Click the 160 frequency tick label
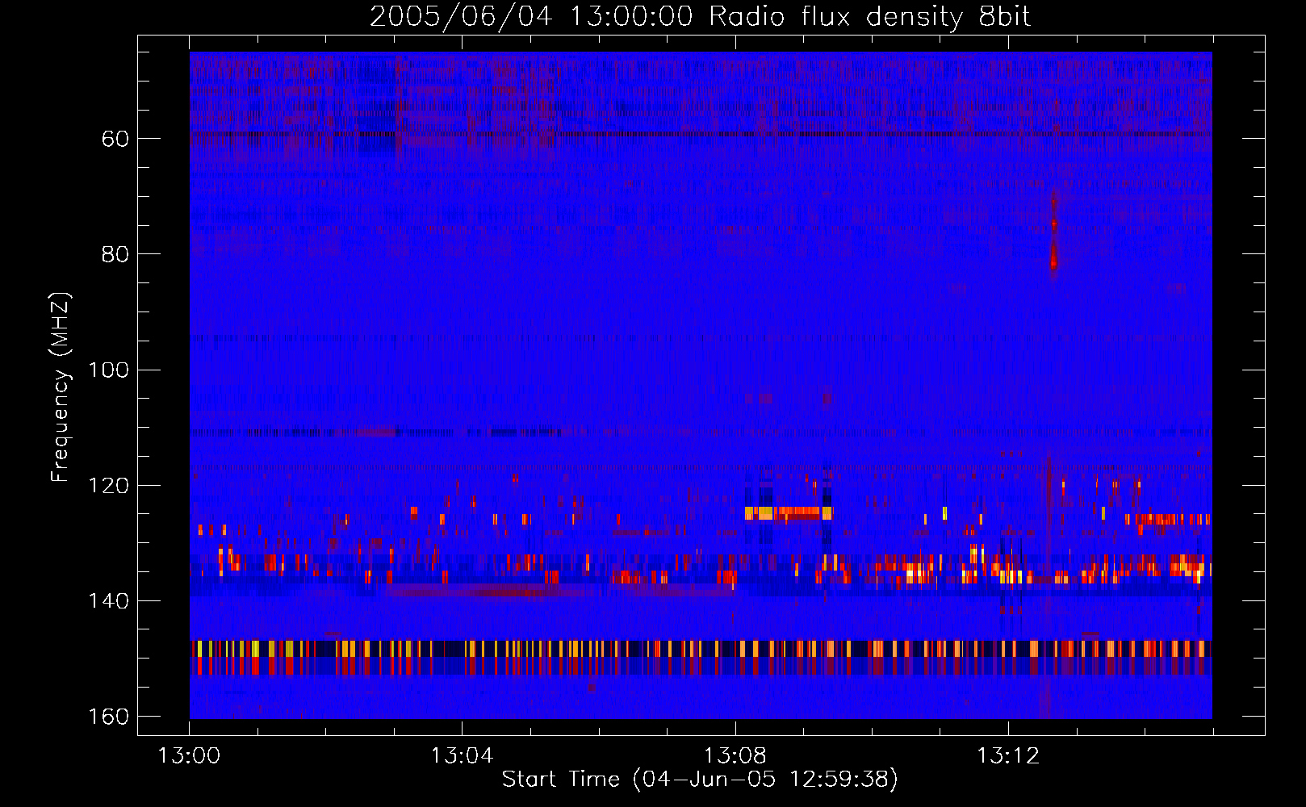Screen dimensions: 1306x807 [108, 717]
